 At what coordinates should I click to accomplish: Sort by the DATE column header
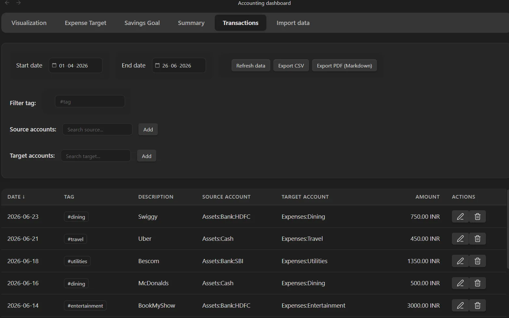click(16, 197)
